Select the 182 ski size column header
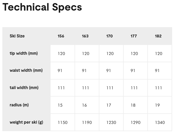The width and height of the screenshot is (176, 135). click(x=158, y=36)
